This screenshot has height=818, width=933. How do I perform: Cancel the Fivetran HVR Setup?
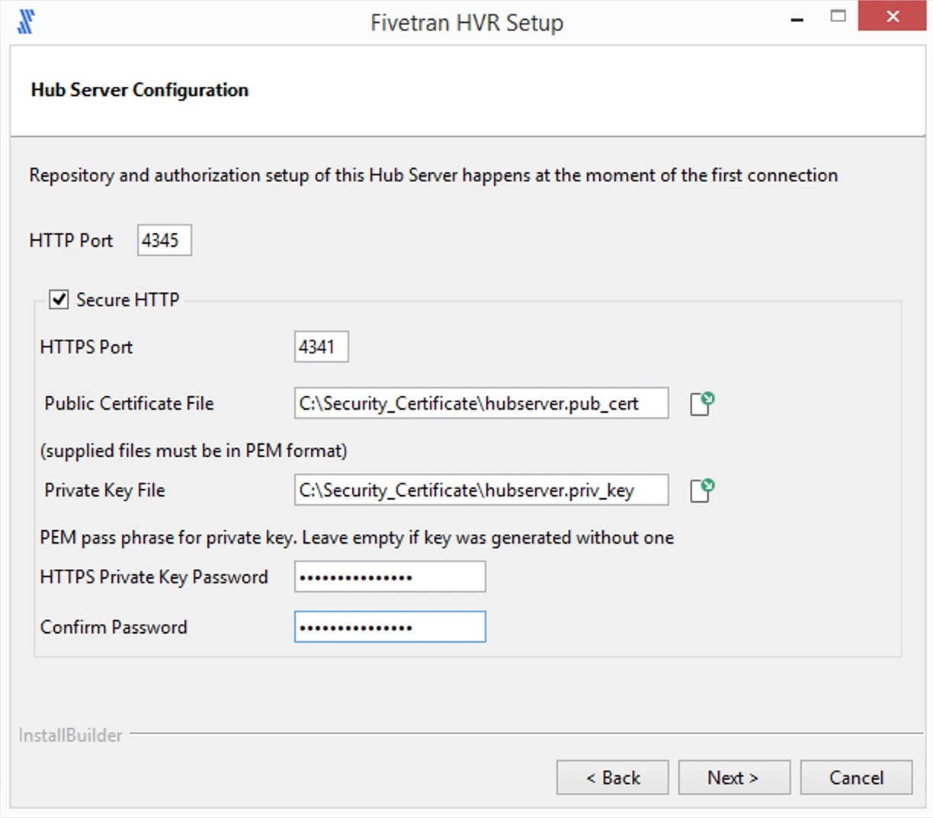pos(855,778)
